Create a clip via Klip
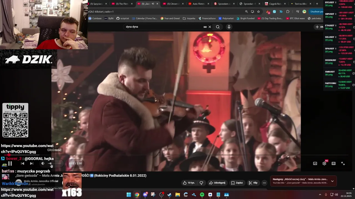355x199 pixels. [253, 183]
